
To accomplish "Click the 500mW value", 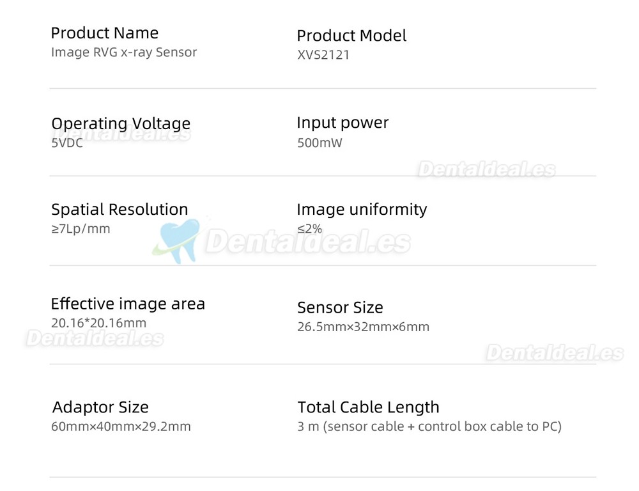I will point(320,143).
